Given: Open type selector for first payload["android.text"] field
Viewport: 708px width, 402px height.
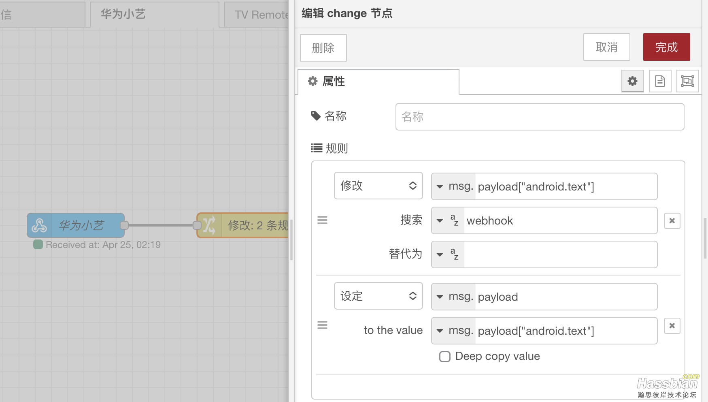Looking at the screenshot, I should [x=454, y=186].
